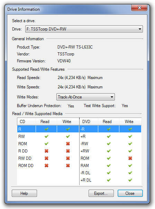Click the Test Write Support Yes value
Screen dimensions: 155x209
click(125, 106)
